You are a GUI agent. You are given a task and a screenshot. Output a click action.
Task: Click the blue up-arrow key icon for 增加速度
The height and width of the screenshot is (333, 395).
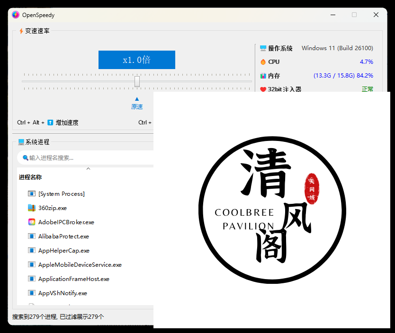50,123
